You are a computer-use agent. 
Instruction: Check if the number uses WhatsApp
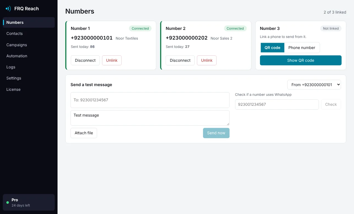pyautogui.click(x=331, y=104)
